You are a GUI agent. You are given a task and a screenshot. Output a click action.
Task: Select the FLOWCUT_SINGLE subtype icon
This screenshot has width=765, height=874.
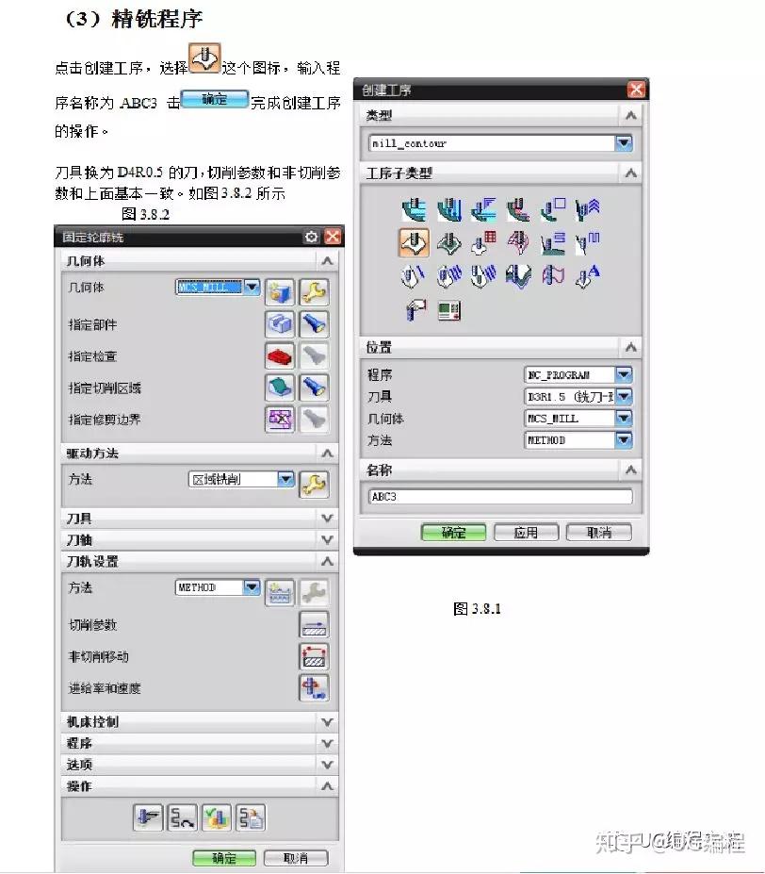click(x=414, y=276)
